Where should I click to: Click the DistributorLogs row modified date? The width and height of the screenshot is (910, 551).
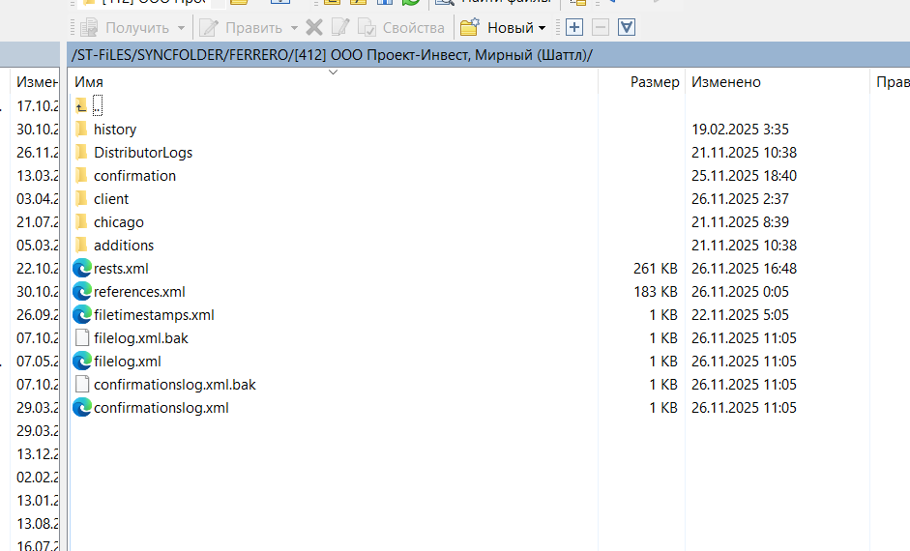click(x=744, y=153)
